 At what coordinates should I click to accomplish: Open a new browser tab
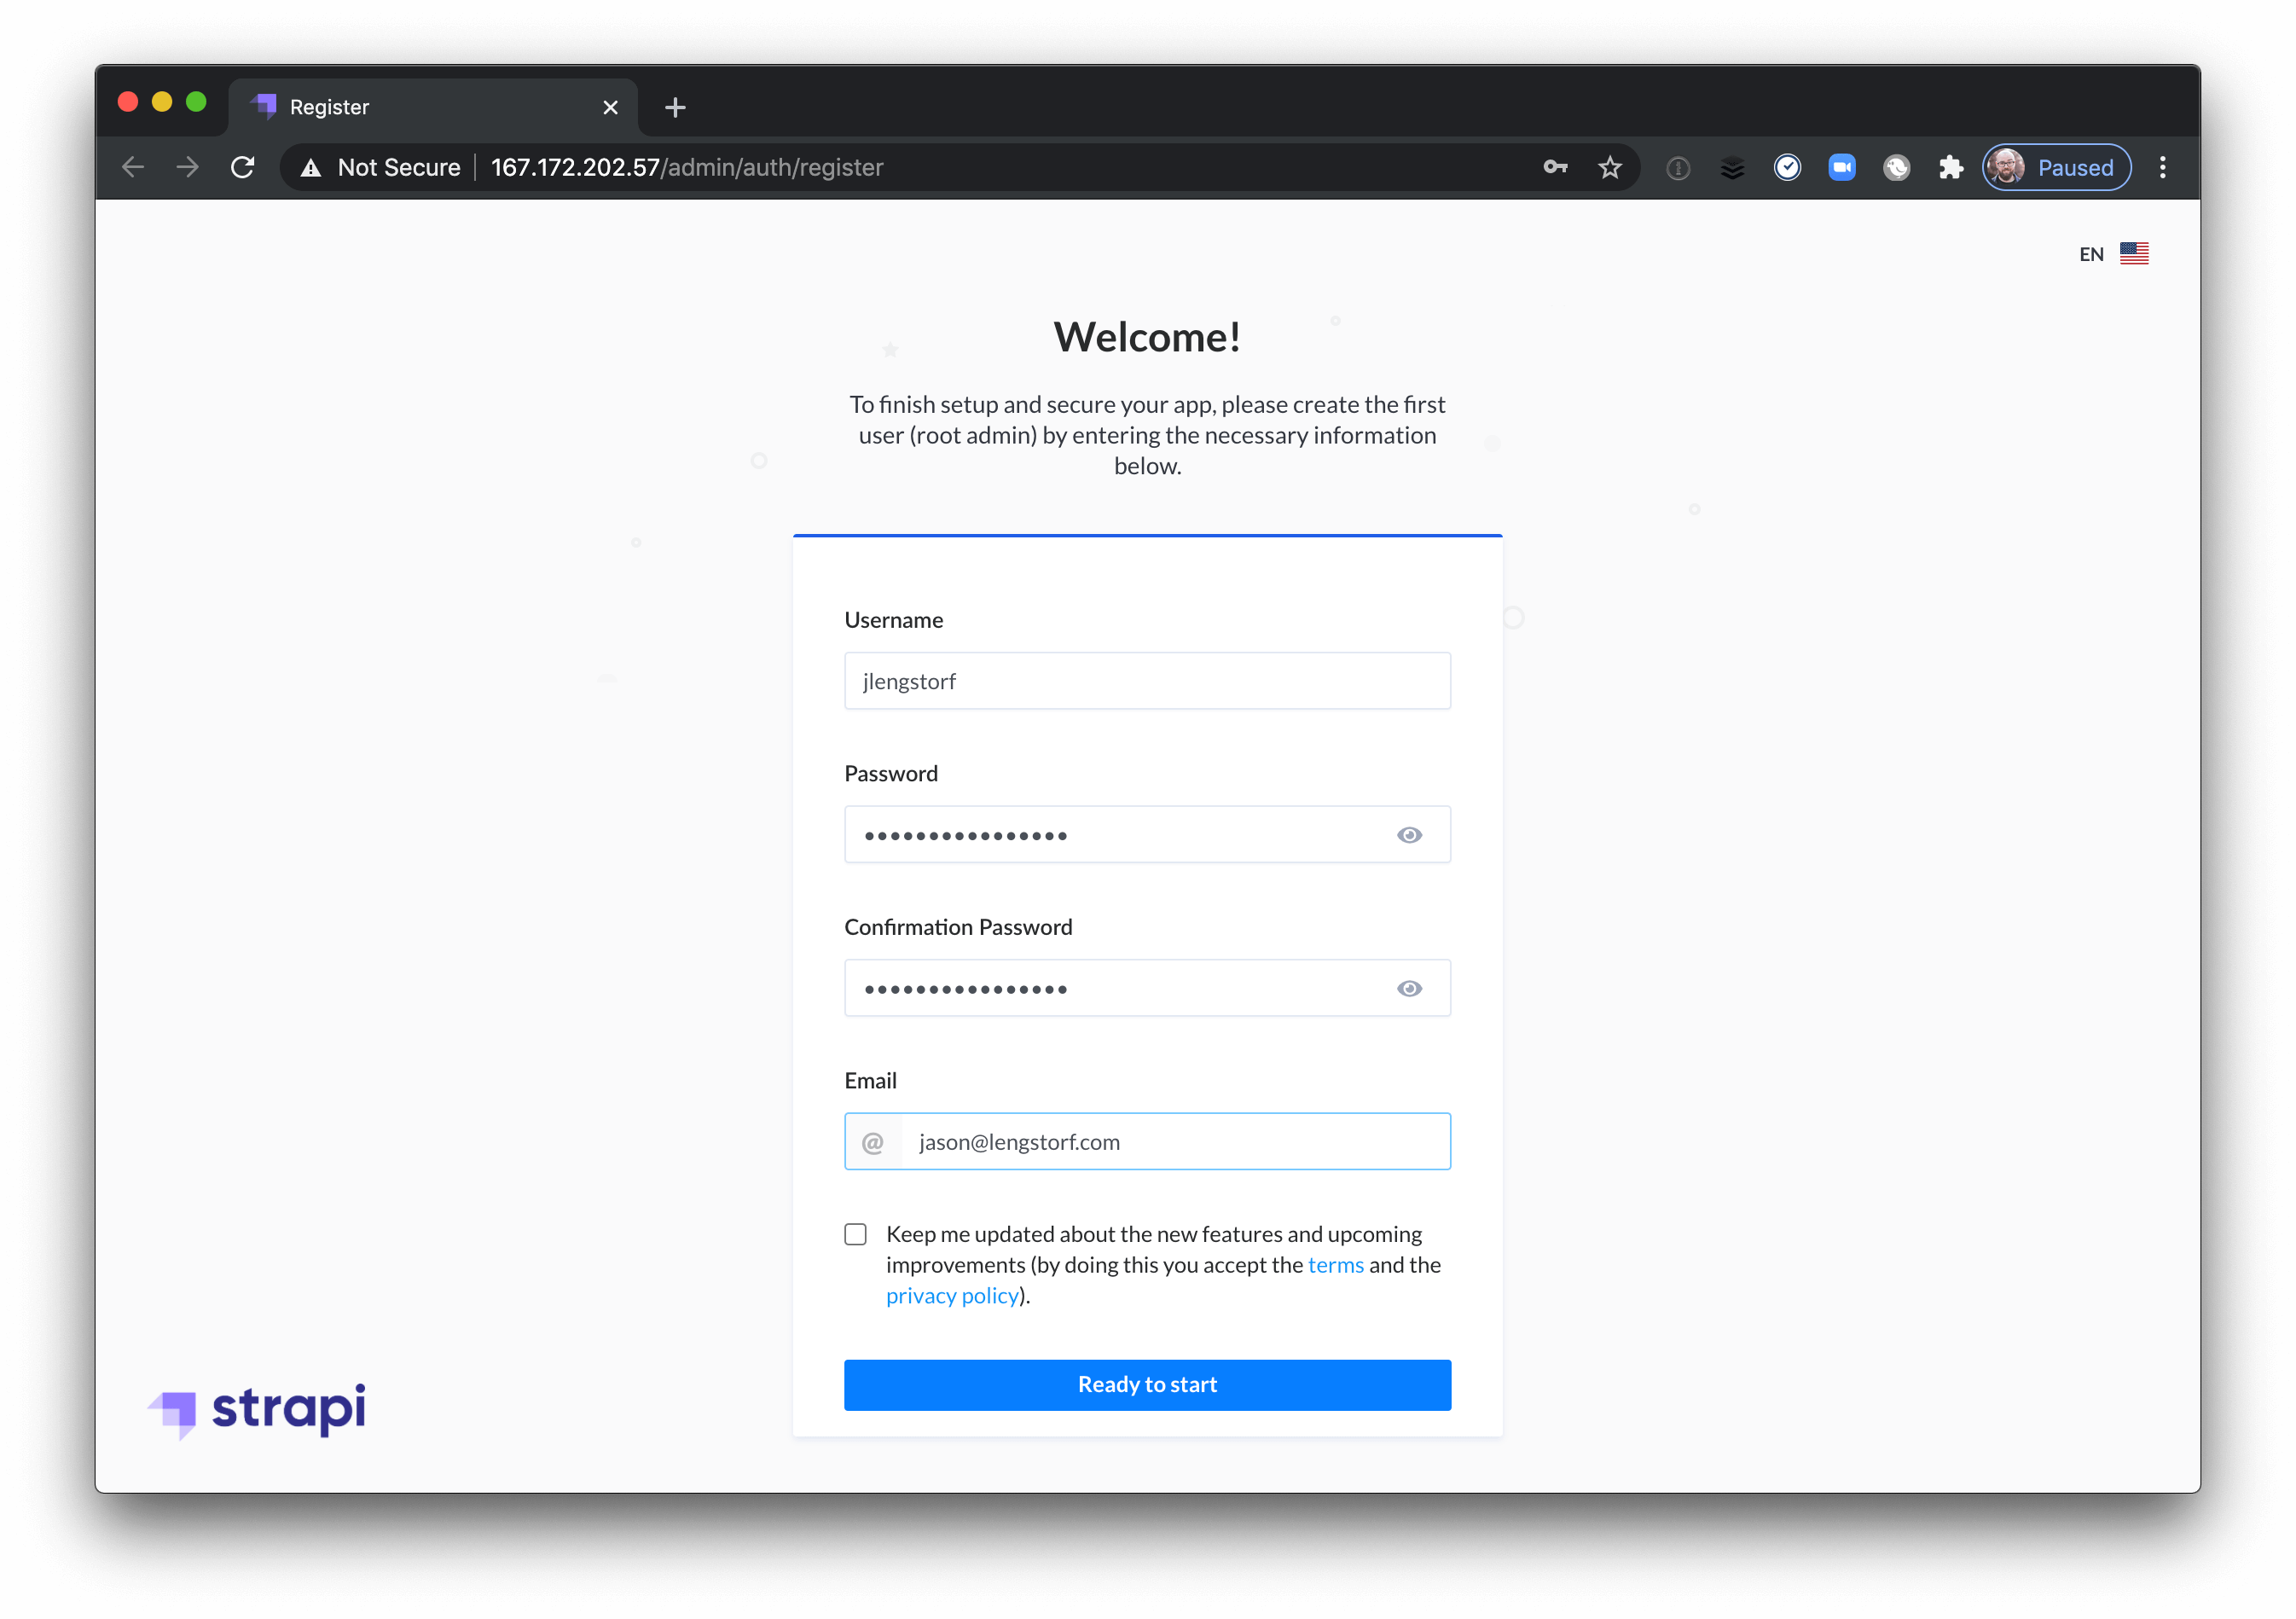(x=675, y=107)
